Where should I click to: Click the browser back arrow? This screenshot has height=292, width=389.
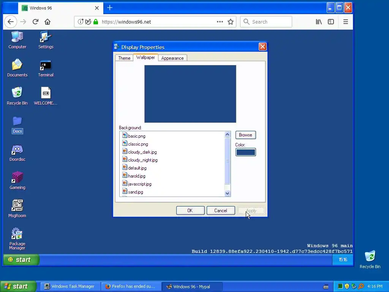pos(10,22)
